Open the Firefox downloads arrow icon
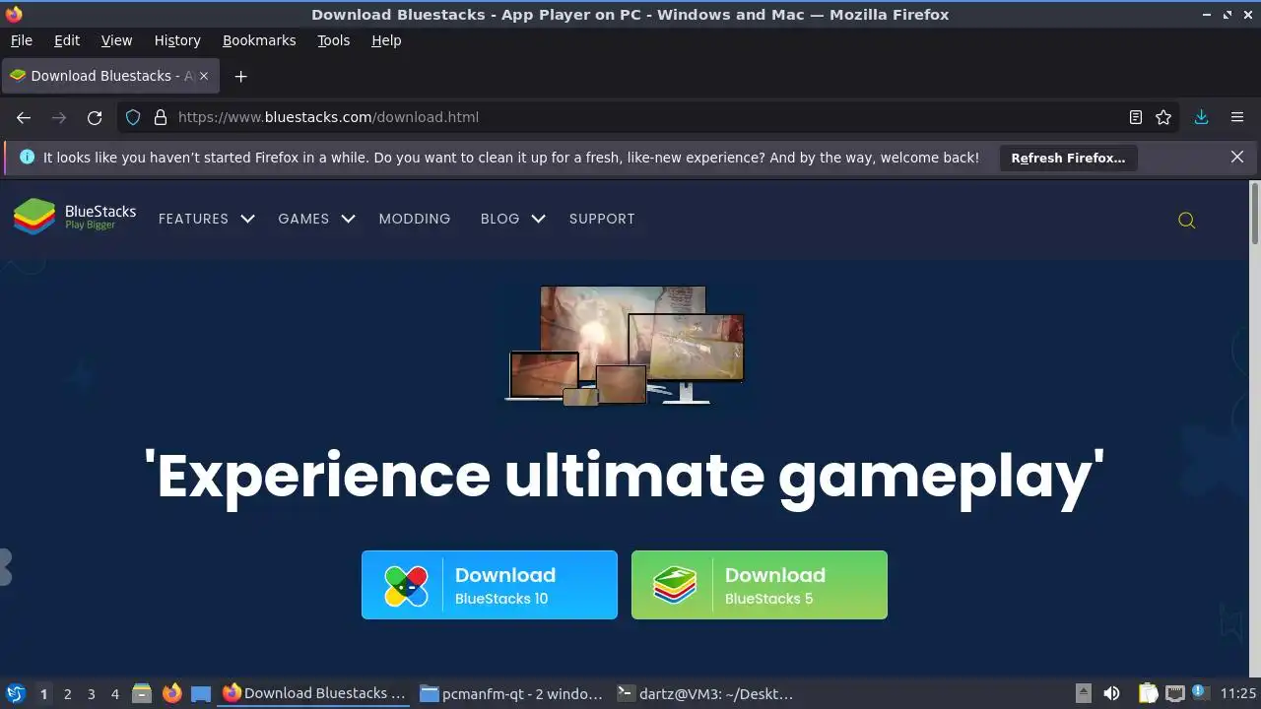 click(1201, 117)
